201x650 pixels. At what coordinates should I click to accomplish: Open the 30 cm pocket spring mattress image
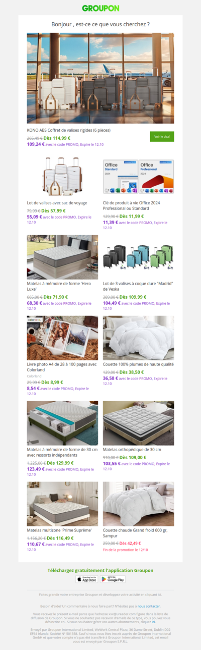click(63, 423)
